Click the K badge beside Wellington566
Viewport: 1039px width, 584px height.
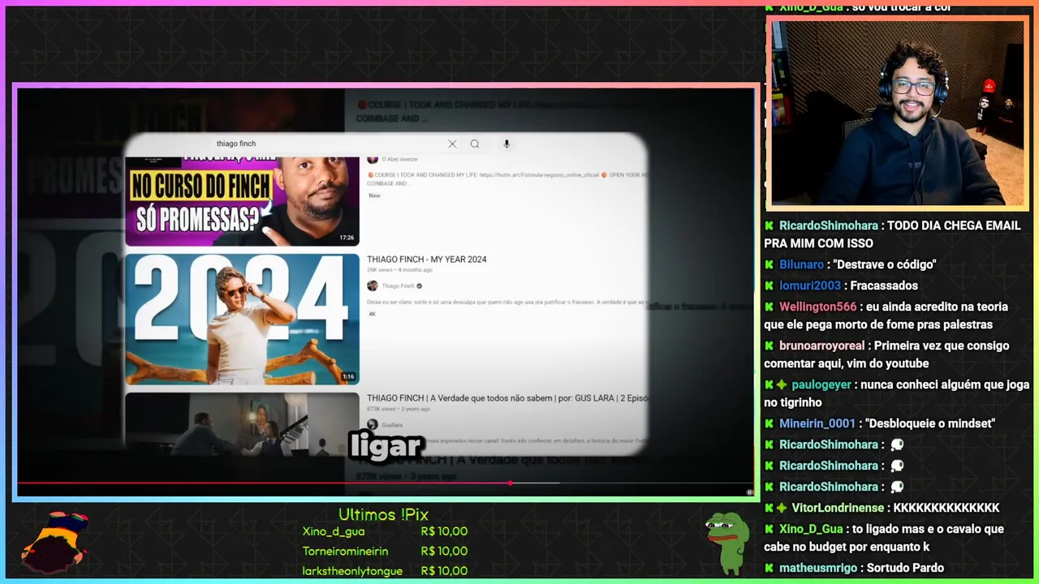click(769, 307)
